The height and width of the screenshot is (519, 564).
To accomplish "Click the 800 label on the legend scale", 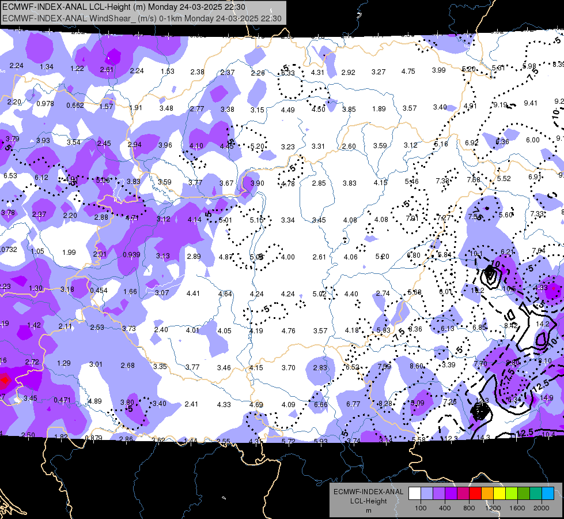I will [469, 508].
